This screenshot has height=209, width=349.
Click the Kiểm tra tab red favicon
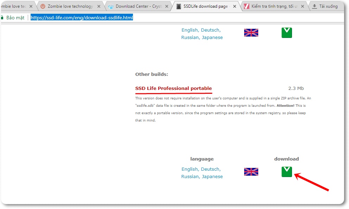pyautogui.click(x=246, y=6)
